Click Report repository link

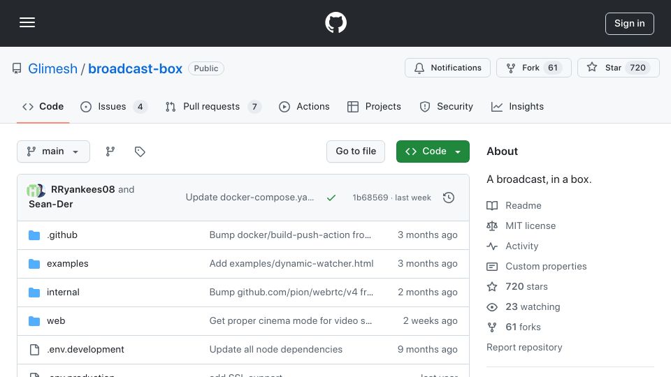point(524,347)
